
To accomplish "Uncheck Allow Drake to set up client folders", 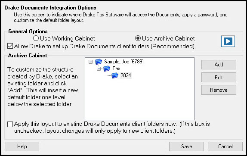I will click(10, 46).
